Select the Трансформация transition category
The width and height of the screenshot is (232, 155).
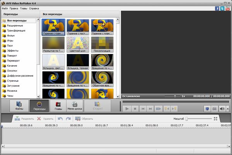pyautogui.click(x=16, y=30)
